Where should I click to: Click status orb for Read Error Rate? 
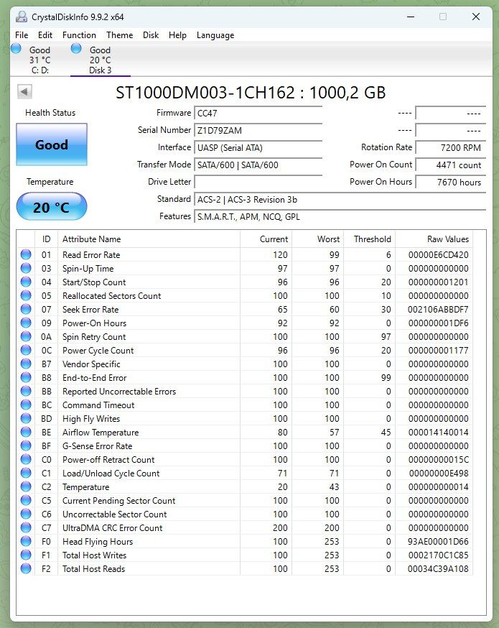point(26,254)
